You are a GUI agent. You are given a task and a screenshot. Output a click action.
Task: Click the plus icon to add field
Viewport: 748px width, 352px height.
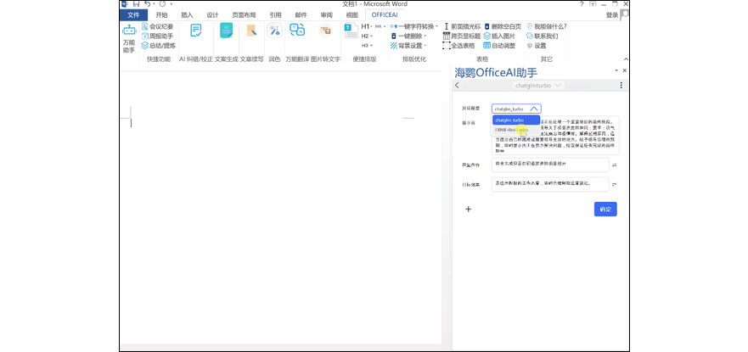pyautogui.click(x=468, y=209)
